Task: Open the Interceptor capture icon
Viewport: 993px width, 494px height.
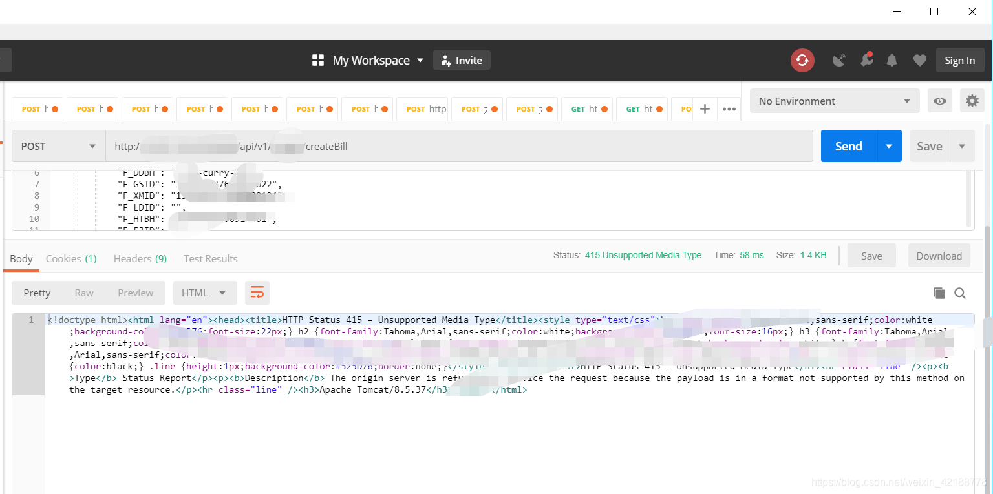Action: tap(839, 60)
